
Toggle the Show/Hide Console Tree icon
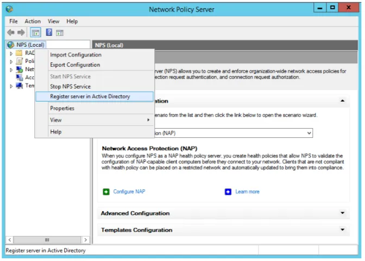coord(35,33)
